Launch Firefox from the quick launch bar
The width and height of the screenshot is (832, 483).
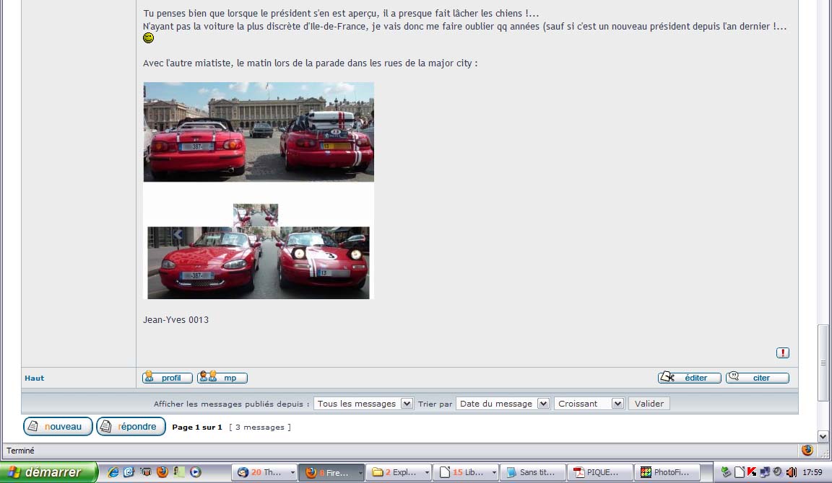point(162,472)
